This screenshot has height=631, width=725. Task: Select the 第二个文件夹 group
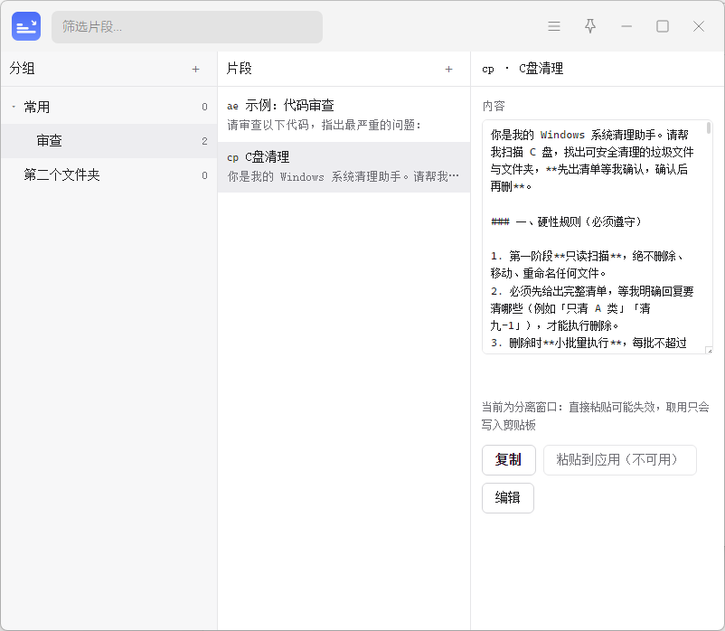(x=109, y=175)
